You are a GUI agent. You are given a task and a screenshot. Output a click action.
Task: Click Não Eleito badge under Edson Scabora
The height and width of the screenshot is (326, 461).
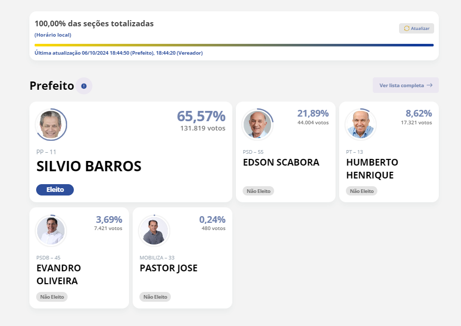click(259, 191)
